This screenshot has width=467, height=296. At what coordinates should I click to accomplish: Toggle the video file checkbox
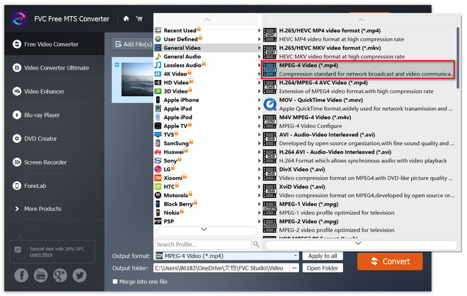[x=117, y=64]
